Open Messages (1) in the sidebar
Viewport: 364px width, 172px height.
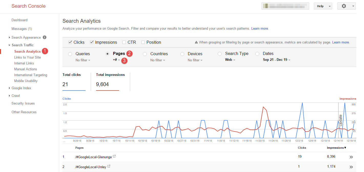(x=22, y=29)
